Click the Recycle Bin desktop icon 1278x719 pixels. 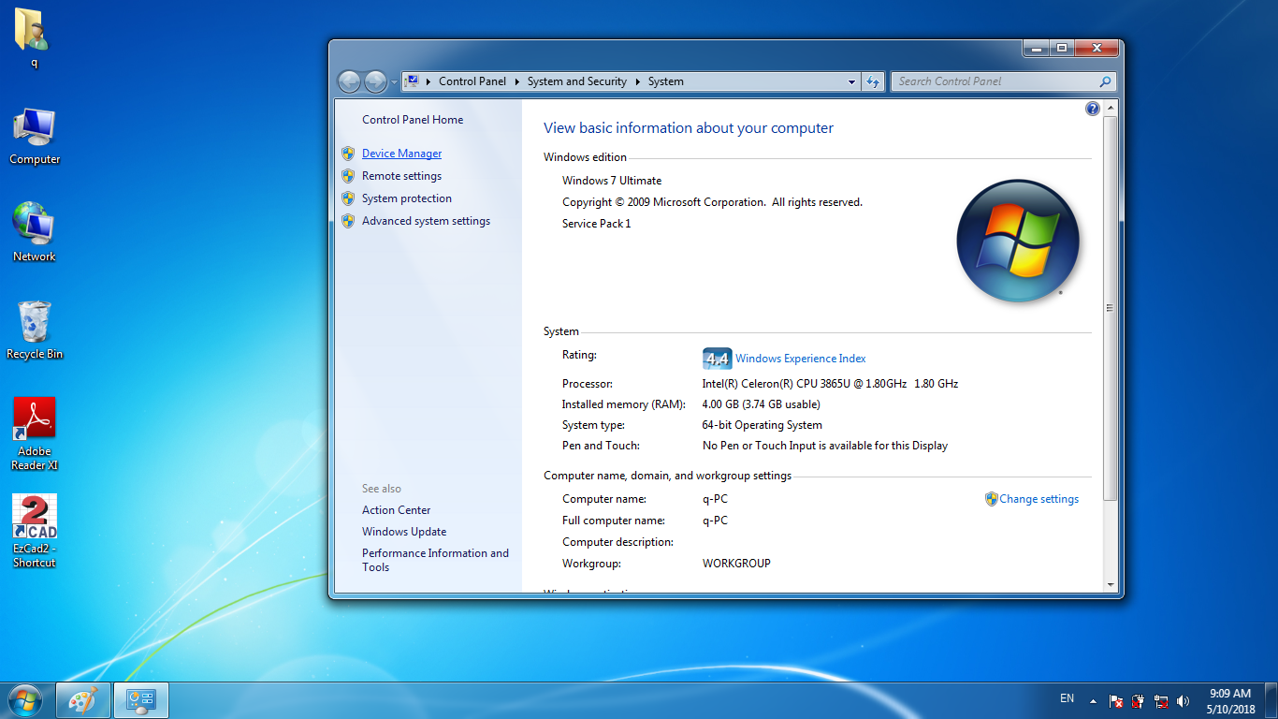click(x=35, y=330)
